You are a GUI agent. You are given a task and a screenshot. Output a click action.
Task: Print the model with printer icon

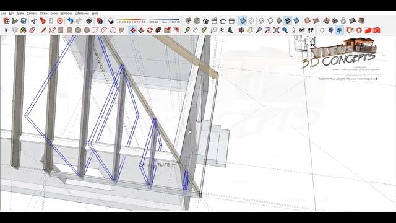point(89,20)
